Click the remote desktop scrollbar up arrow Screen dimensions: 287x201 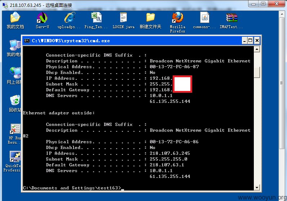click(282, 14)
